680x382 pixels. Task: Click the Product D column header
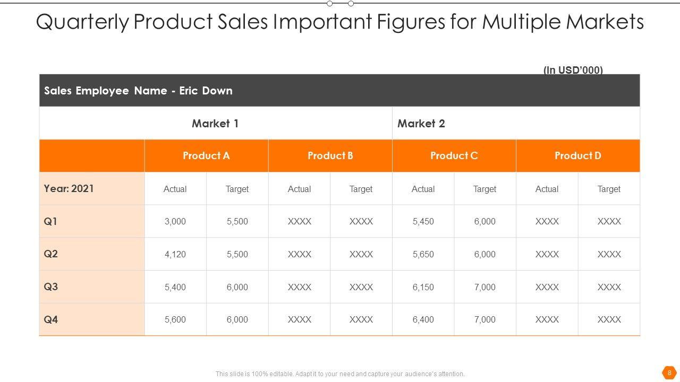click(x=577, y=156)
